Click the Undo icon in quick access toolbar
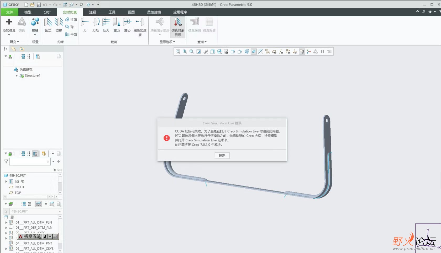This screenshot has width=441, height=253. (x=45, y=5)
